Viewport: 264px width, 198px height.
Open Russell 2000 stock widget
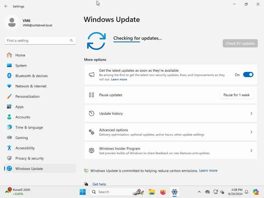[x=18, y=192]
